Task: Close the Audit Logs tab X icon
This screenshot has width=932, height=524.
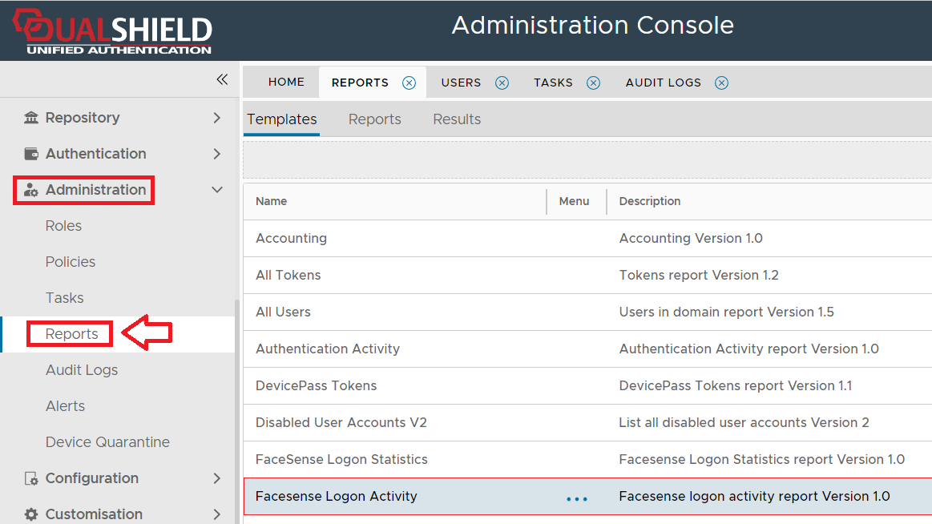Action: pyautogui.click(x=721, y=83)
